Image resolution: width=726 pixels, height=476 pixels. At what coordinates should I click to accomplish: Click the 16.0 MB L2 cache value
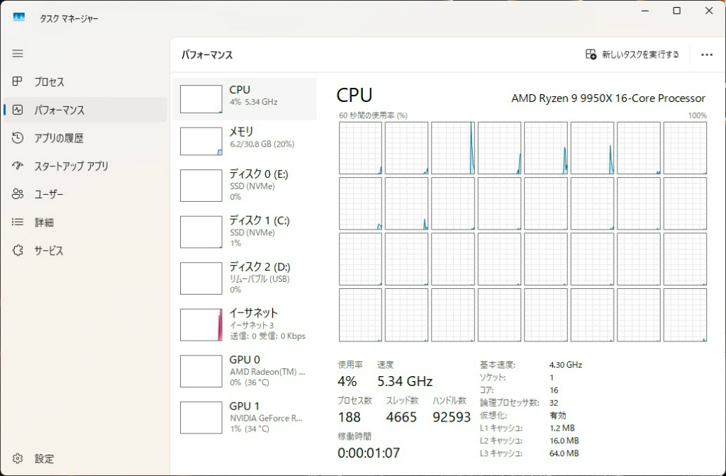pyautogui.click(x=564, y=441)
